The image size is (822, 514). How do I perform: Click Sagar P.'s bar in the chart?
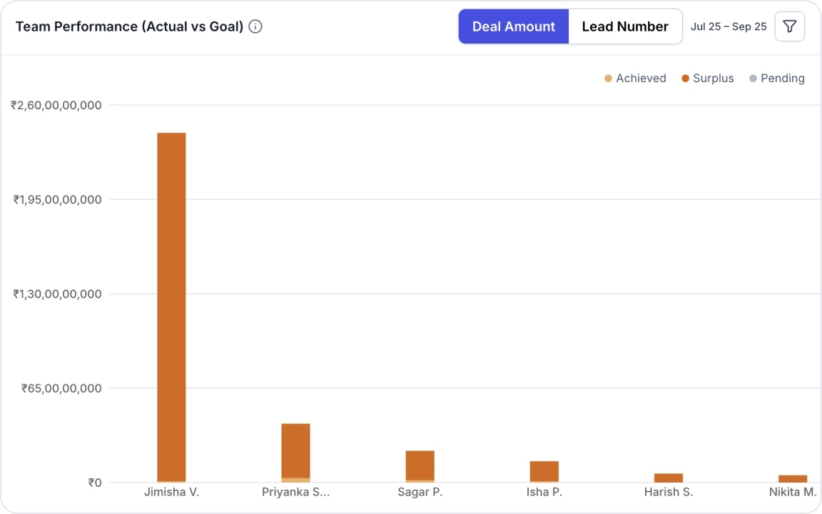click(x=420, y=465)
